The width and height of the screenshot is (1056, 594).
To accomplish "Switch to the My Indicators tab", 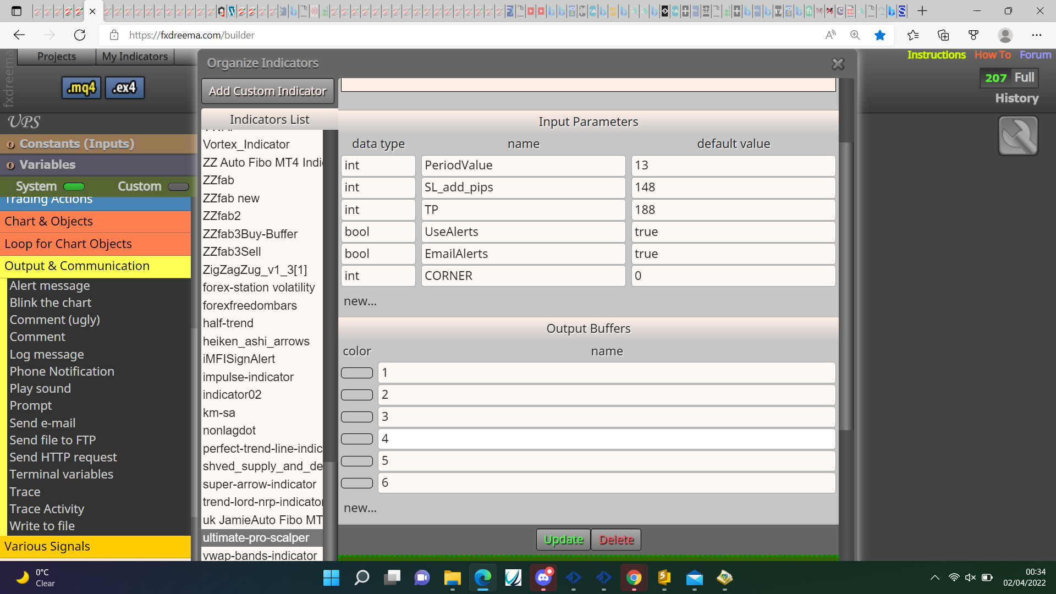I will 135,57.
